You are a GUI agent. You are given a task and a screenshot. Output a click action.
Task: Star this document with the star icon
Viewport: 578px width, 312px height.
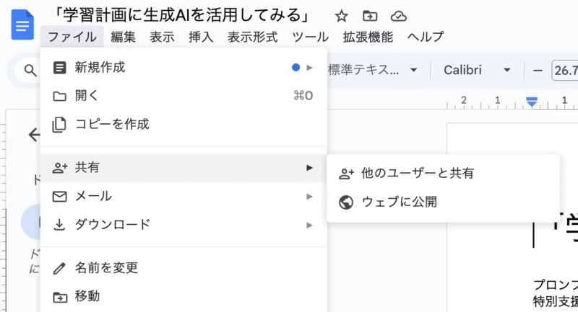[342, 16]
